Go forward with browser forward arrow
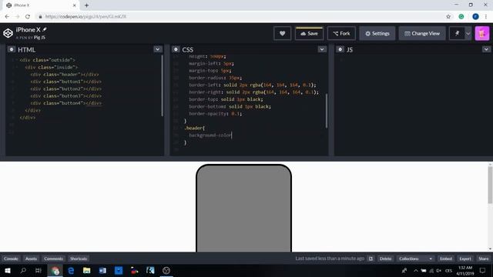Viewport: 493px width, 277px height. [17, 17]
